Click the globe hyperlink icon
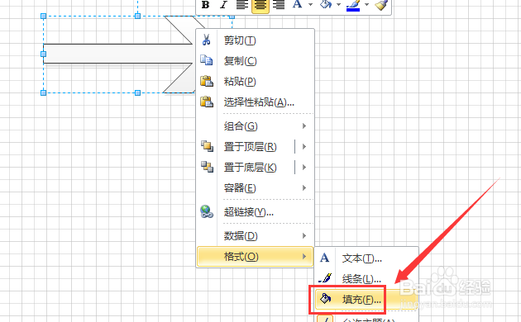The image size is (521, 322). tap(207, 211)
